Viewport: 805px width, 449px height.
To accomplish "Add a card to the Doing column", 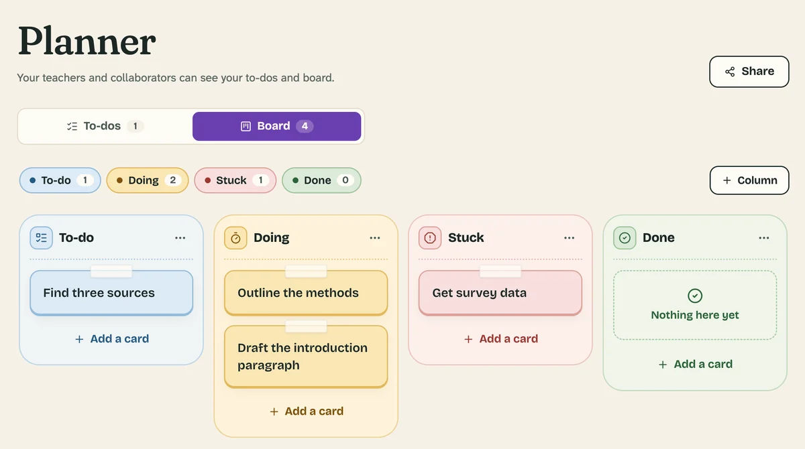I will coord(306,411).
